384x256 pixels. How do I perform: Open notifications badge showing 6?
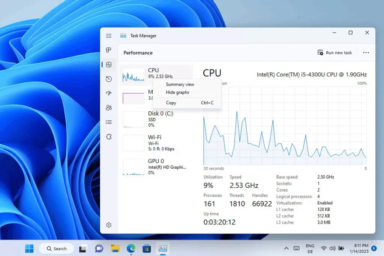374,249
